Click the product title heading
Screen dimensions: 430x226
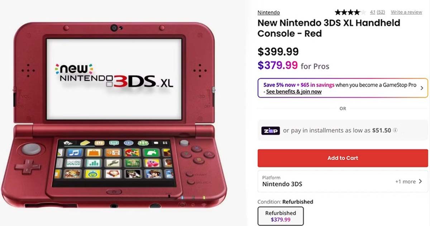[x=329, y=28]
